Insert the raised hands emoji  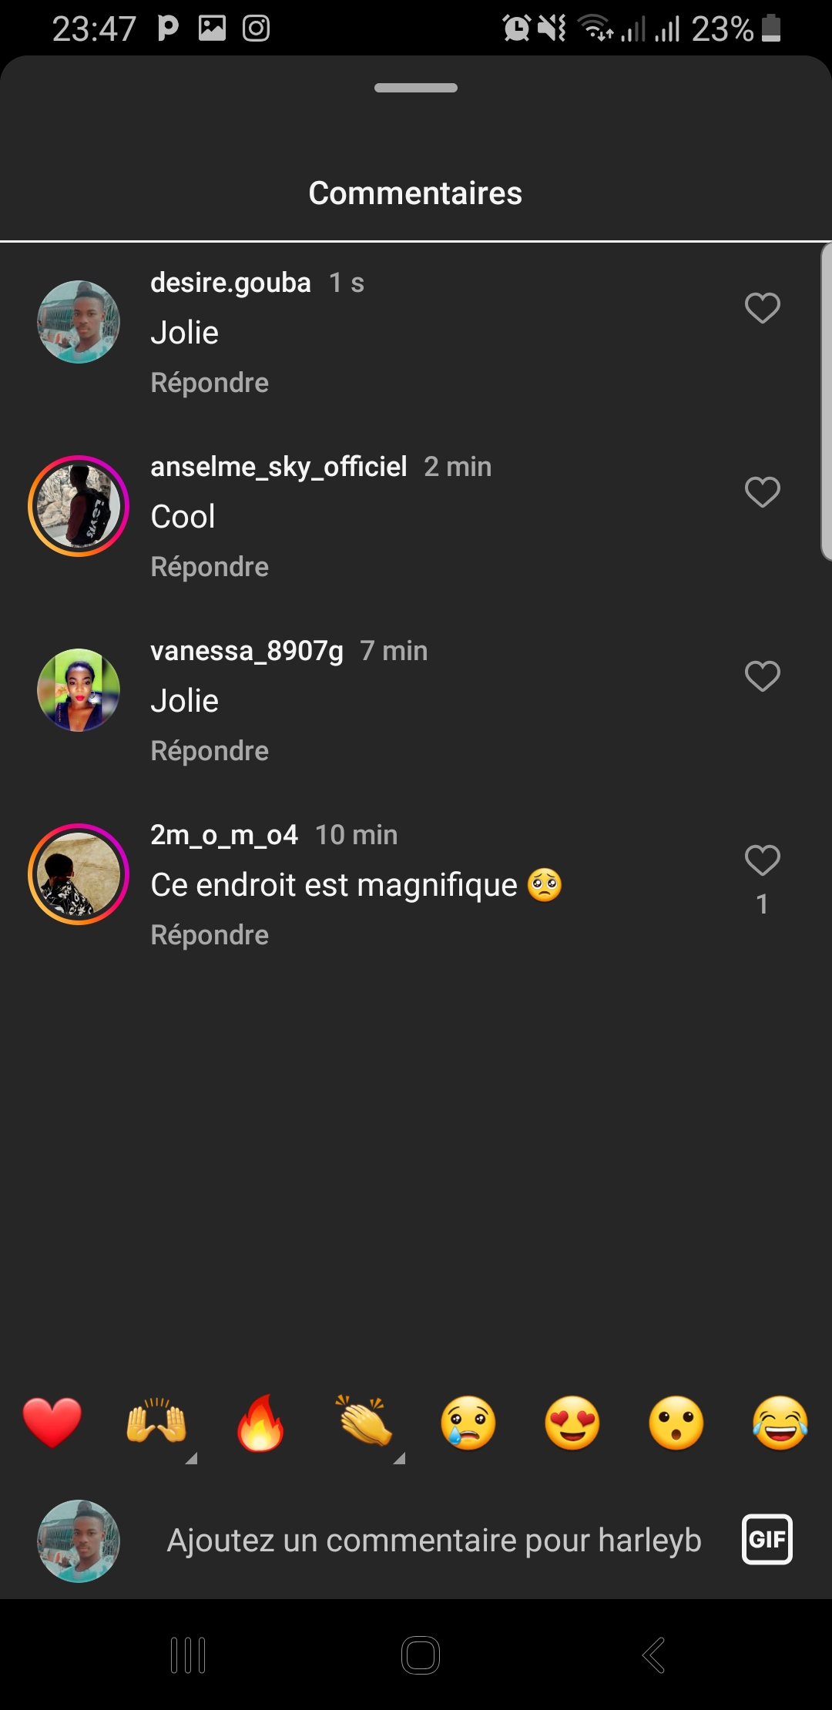tap(156, 1423)
